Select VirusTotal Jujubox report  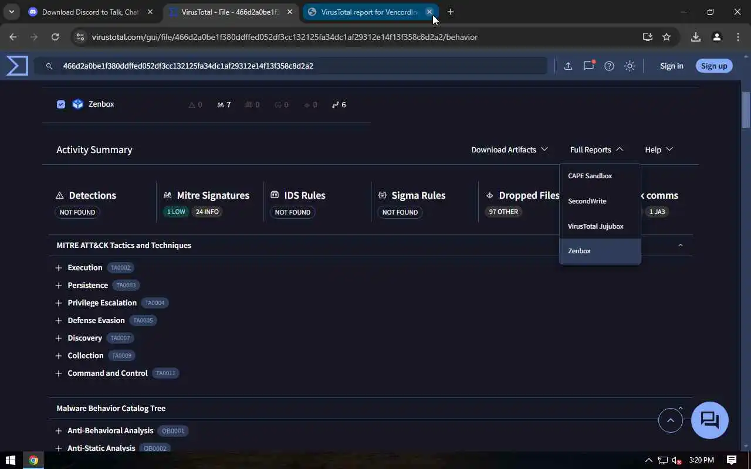600,226
